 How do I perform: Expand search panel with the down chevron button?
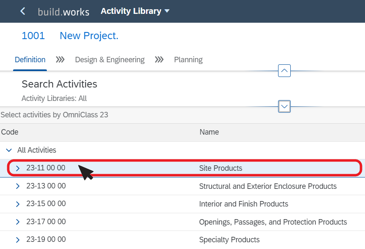click(x=284, y=106)
